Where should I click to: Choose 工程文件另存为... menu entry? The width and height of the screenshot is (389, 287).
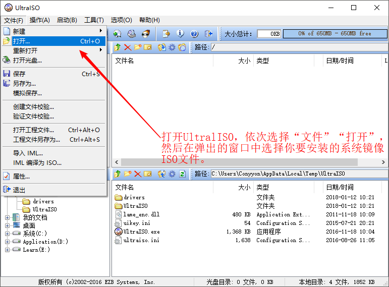pos(54,140)
